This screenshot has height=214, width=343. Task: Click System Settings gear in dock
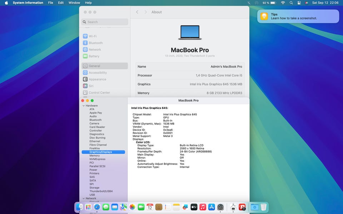(x=220, y=207)
